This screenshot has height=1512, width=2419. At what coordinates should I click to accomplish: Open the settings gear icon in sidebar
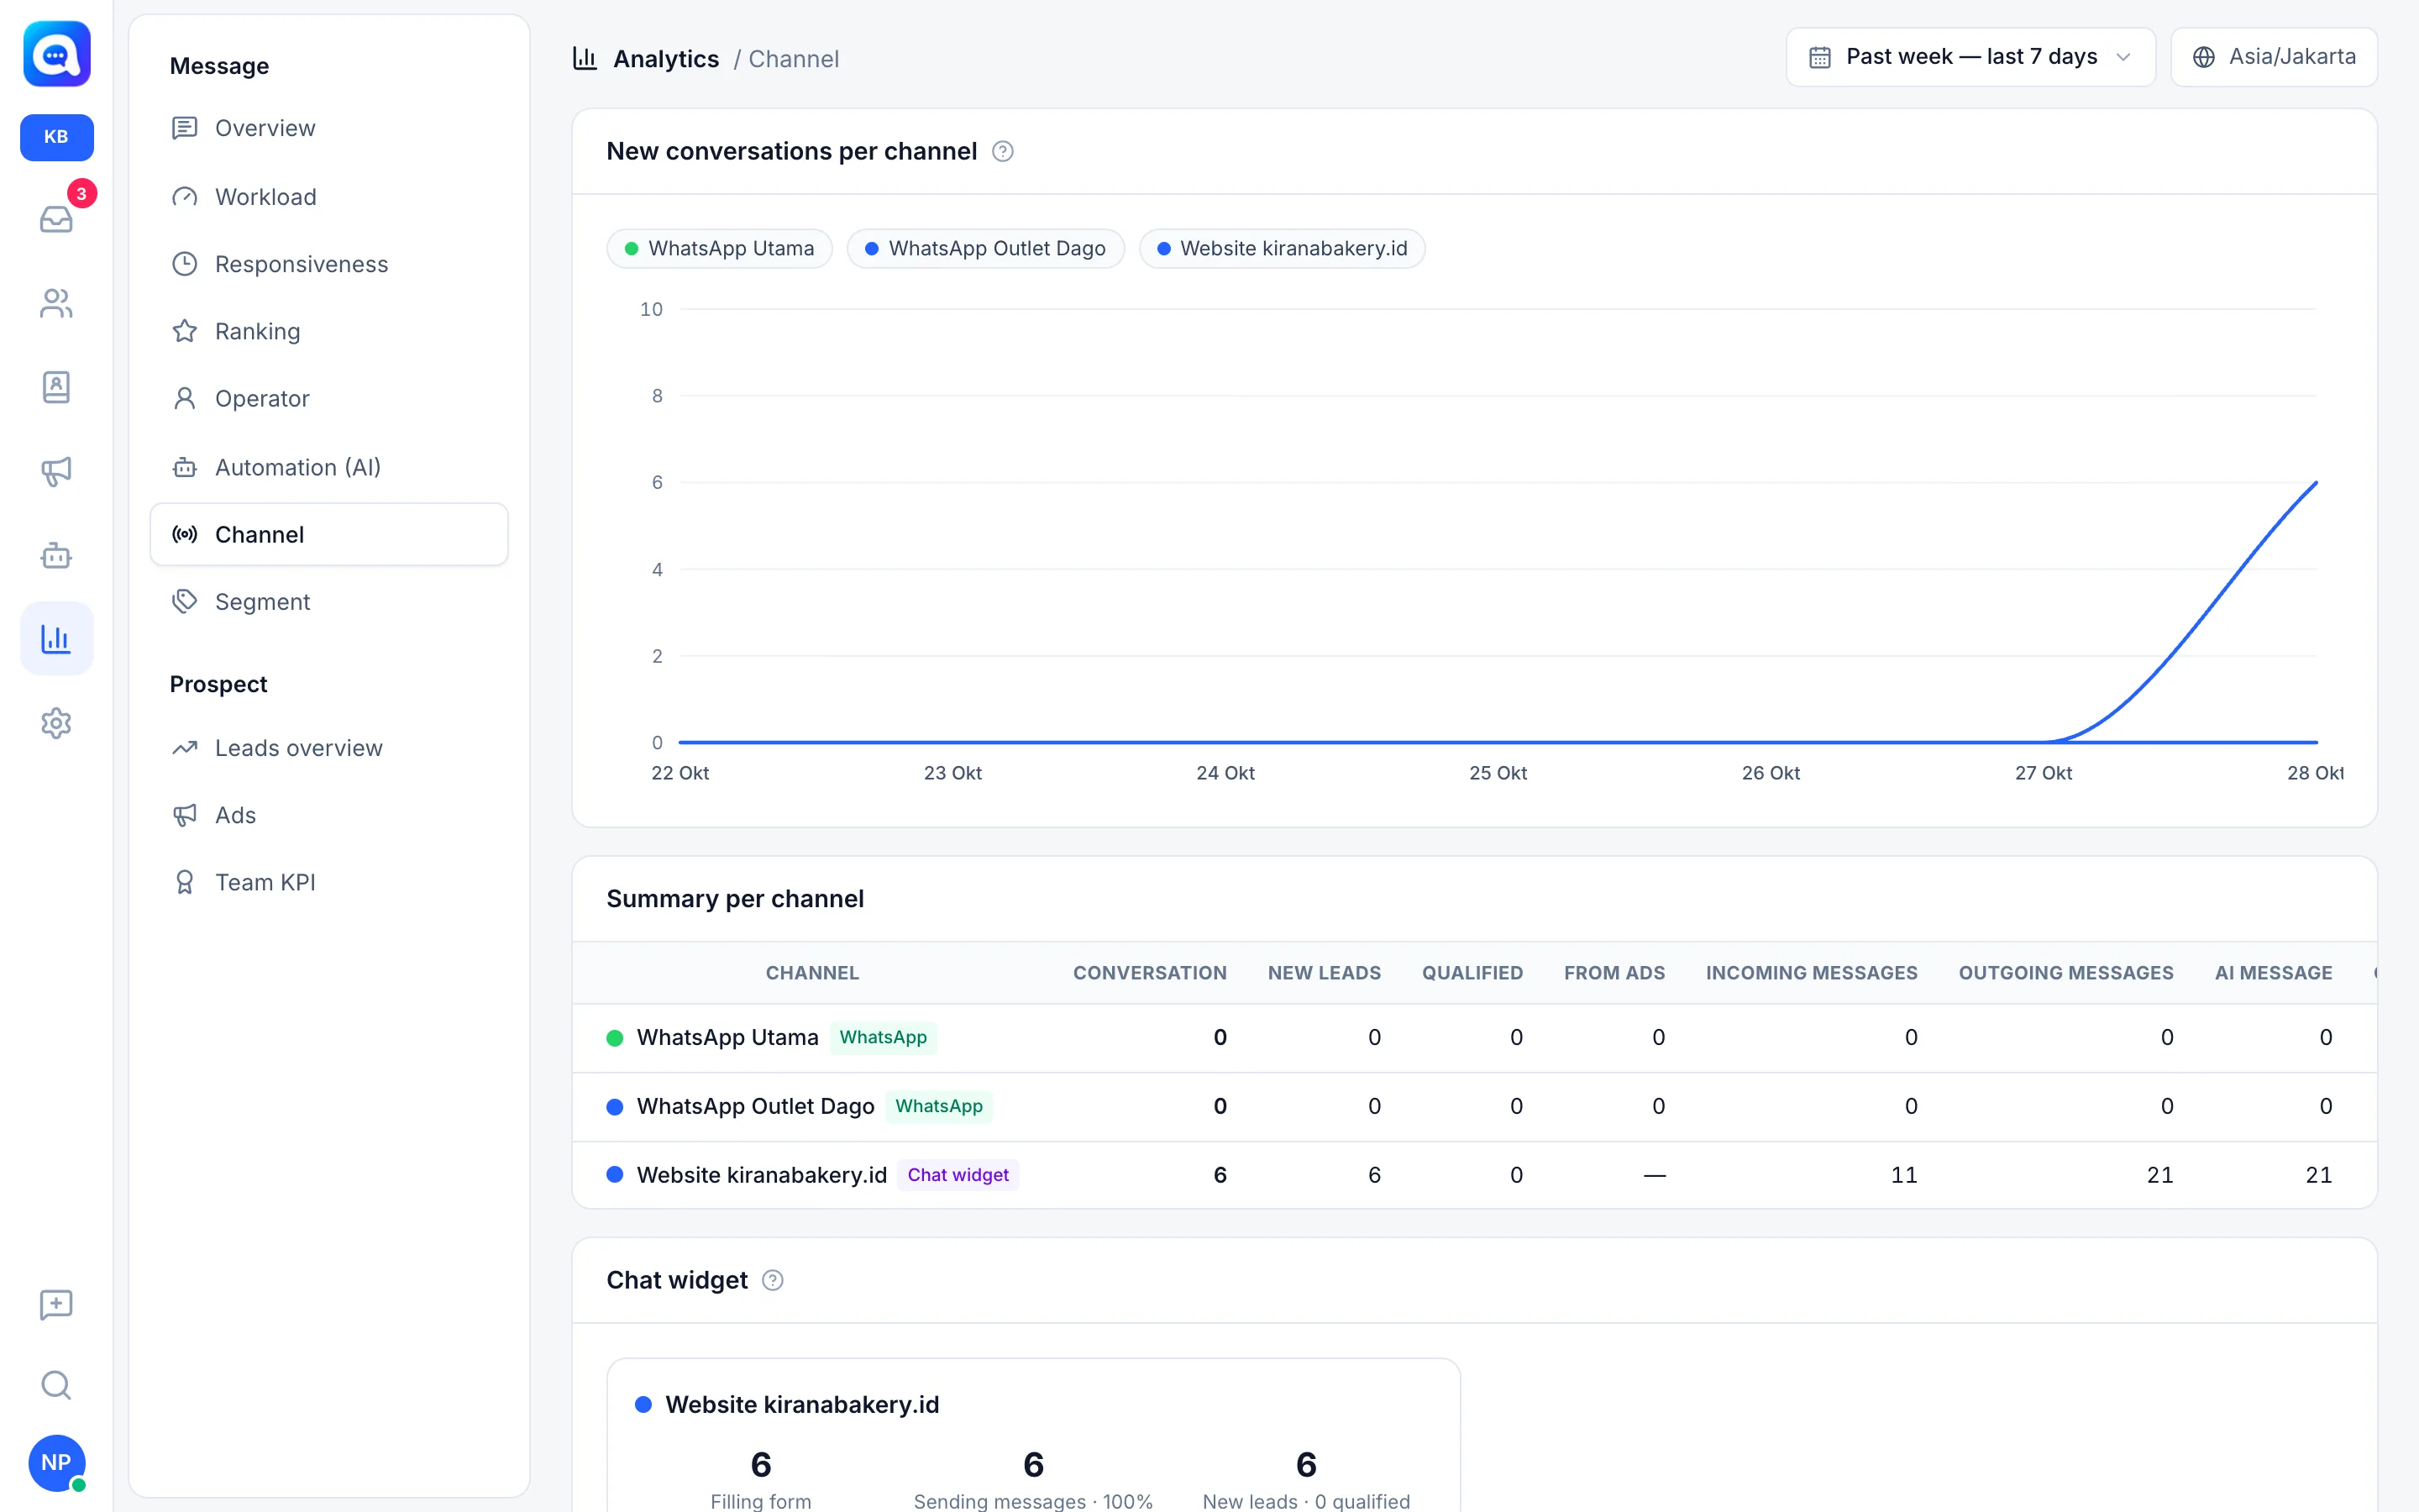tap(56, 723)
